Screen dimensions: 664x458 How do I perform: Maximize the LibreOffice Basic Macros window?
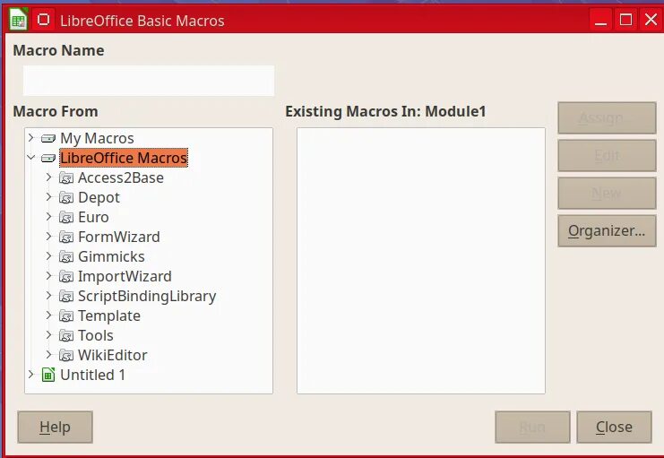pyautogui.click(x=625, y=20)
